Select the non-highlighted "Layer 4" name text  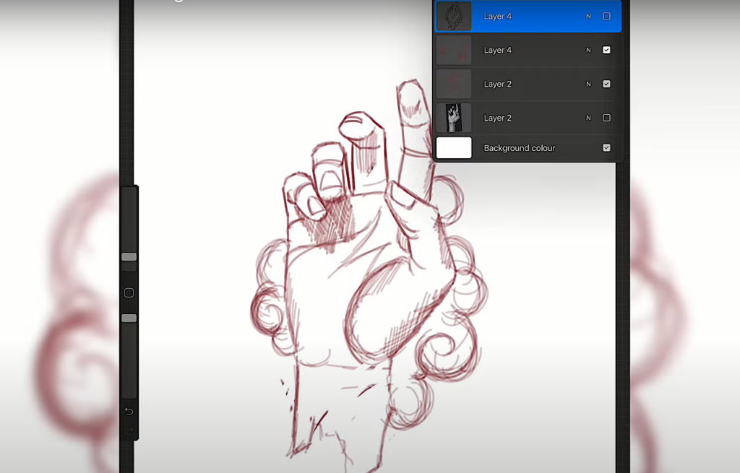[x=497, y=50]
